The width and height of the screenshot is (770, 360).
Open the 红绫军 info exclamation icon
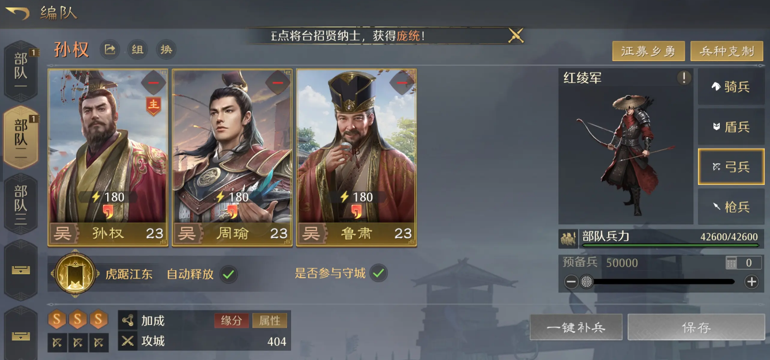pos(684,78)
